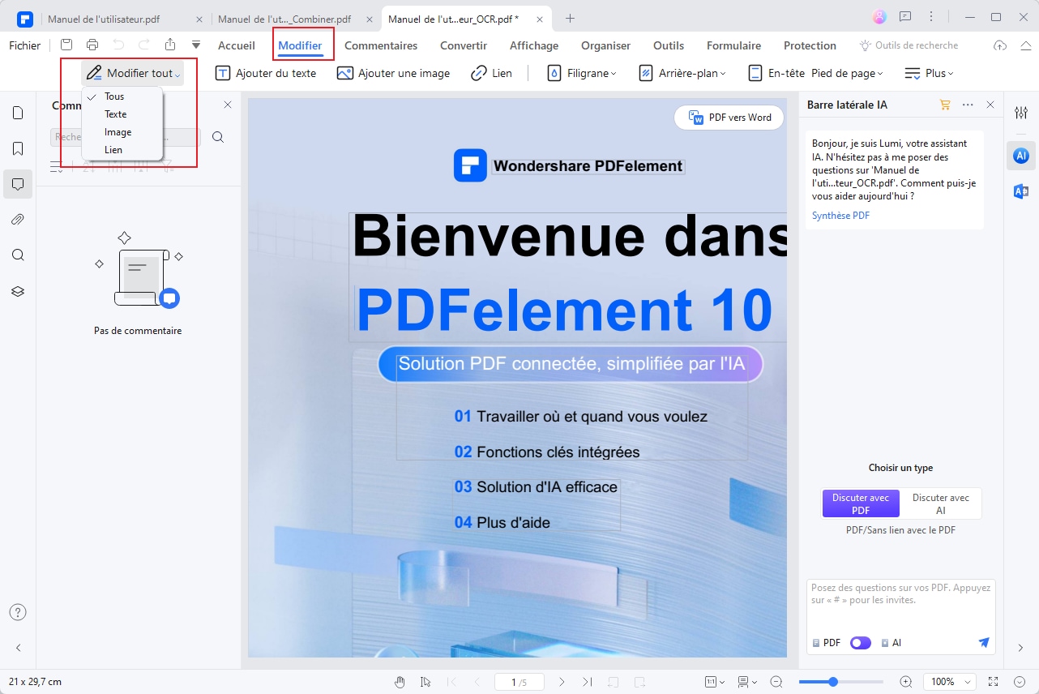Send the AI message with paper plane
Screen dimensions: 1039x694
coord(984,643)
